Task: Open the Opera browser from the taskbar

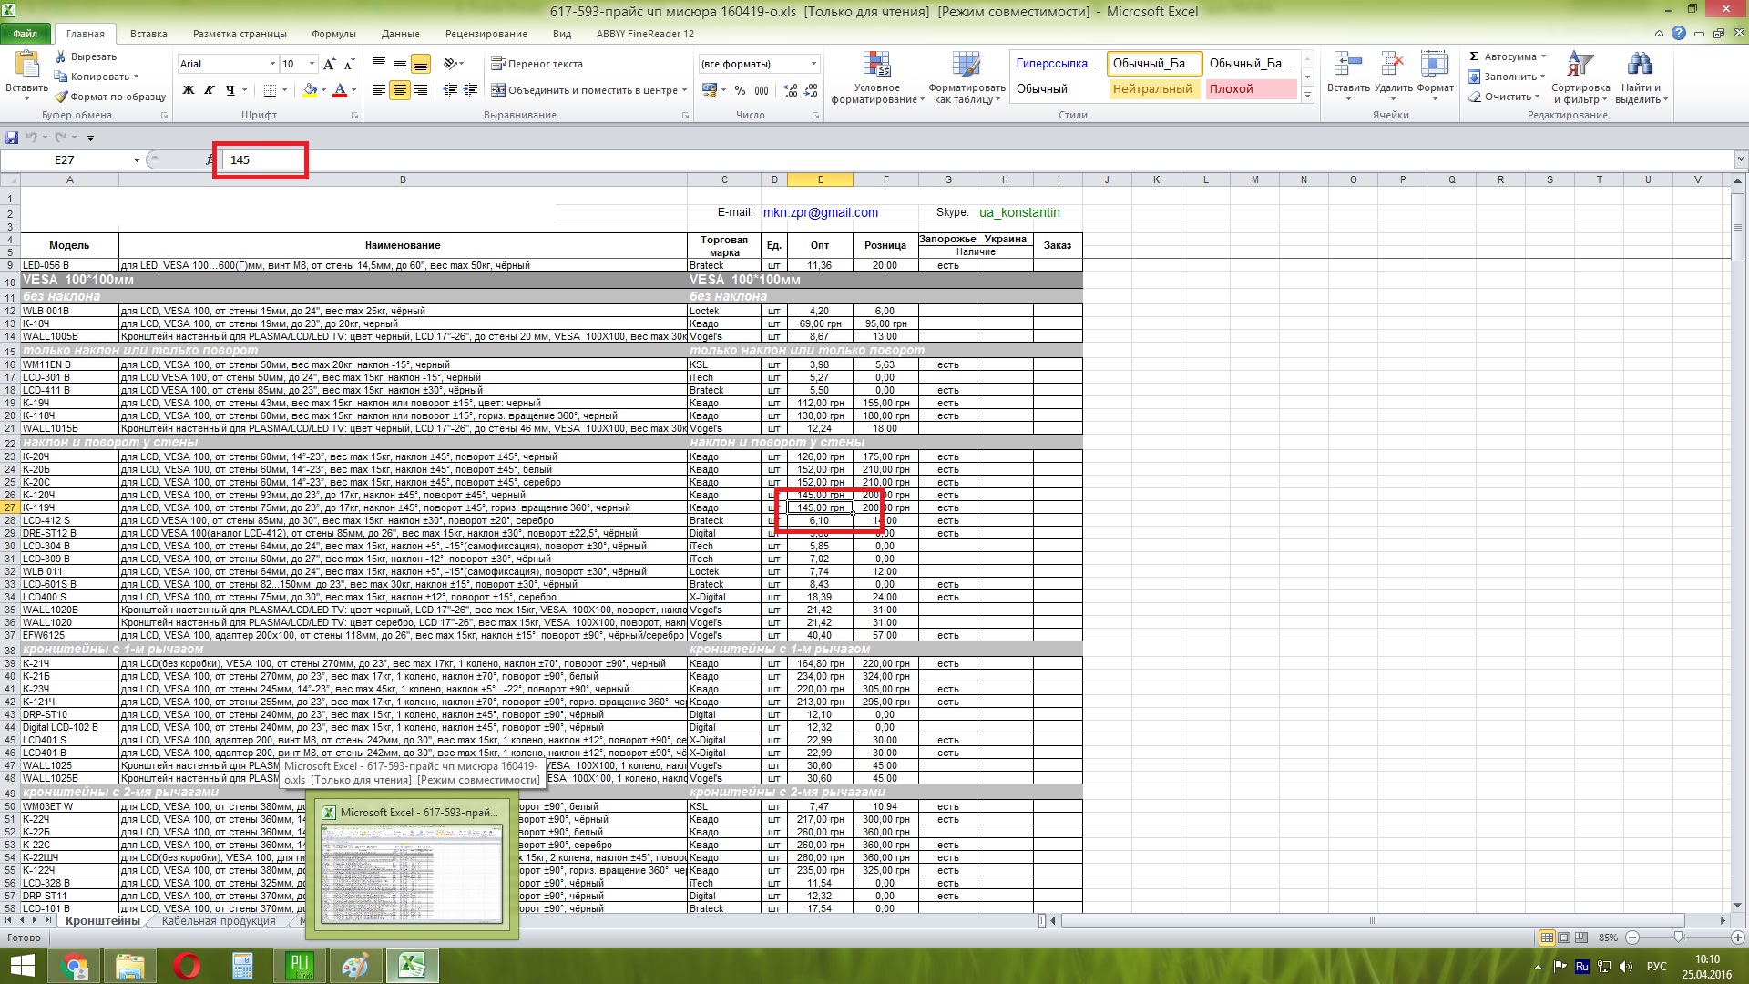Action: (186, 965)
